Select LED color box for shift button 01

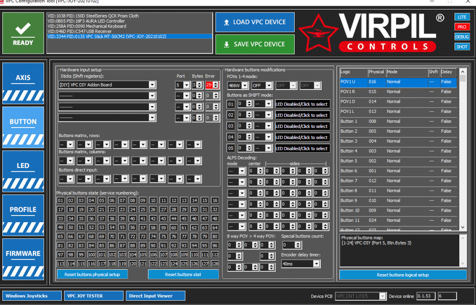[x=302, y=104]
